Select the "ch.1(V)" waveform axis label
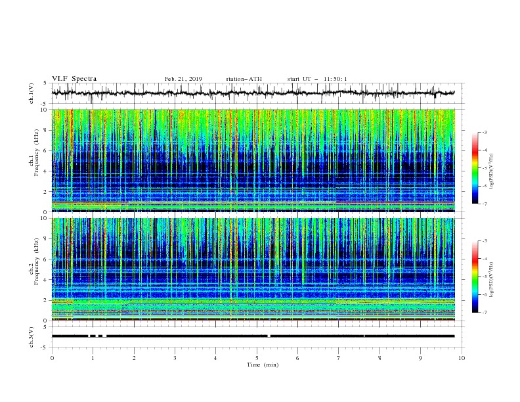Image resolution: width=520 pixels, height=402 pixels. [32, 93]
